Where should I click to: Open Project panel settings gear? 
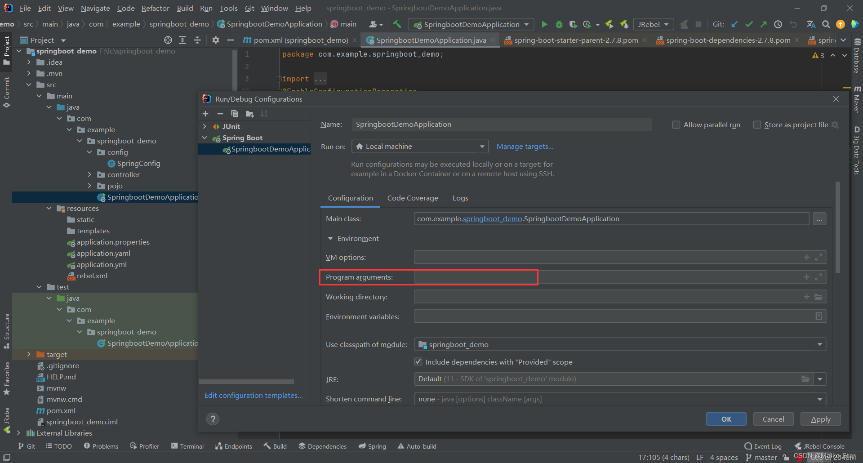pos(216,40)
